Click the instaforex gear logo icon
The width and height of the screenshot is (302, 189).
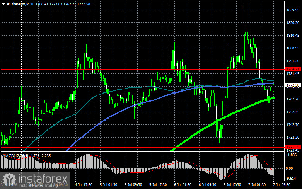9,179
